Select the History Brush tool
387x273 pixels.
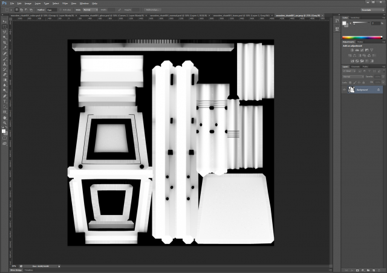tap(4, 69)
